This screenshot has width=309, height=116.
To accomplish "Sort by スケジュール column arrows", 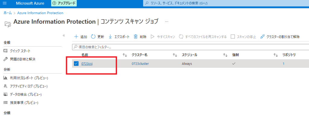I will click(225, 55).
